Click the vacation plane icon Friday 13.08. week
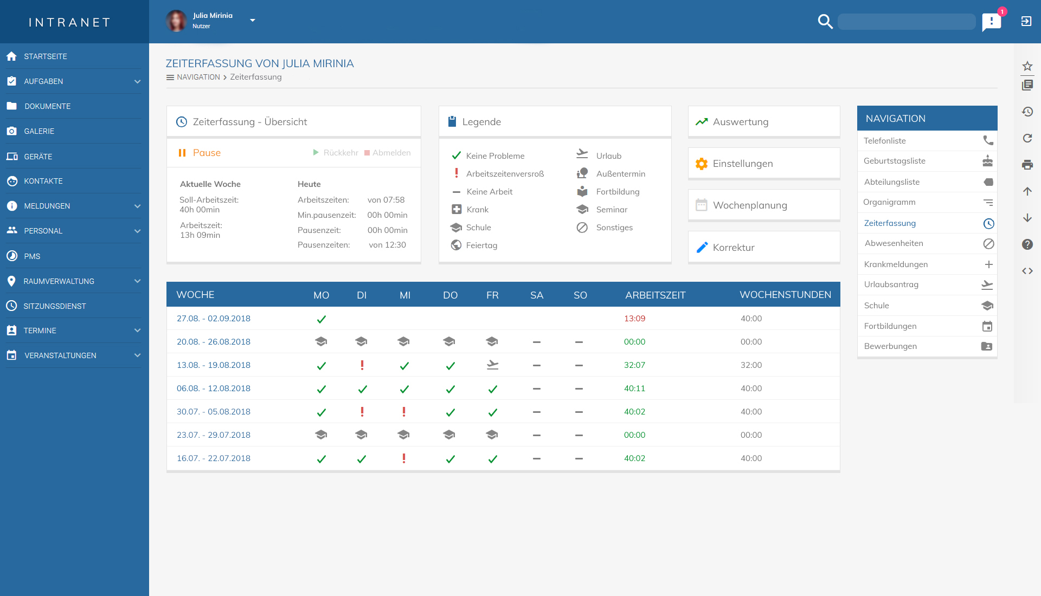Screen dimensions: 1041x596 [492, 365]
